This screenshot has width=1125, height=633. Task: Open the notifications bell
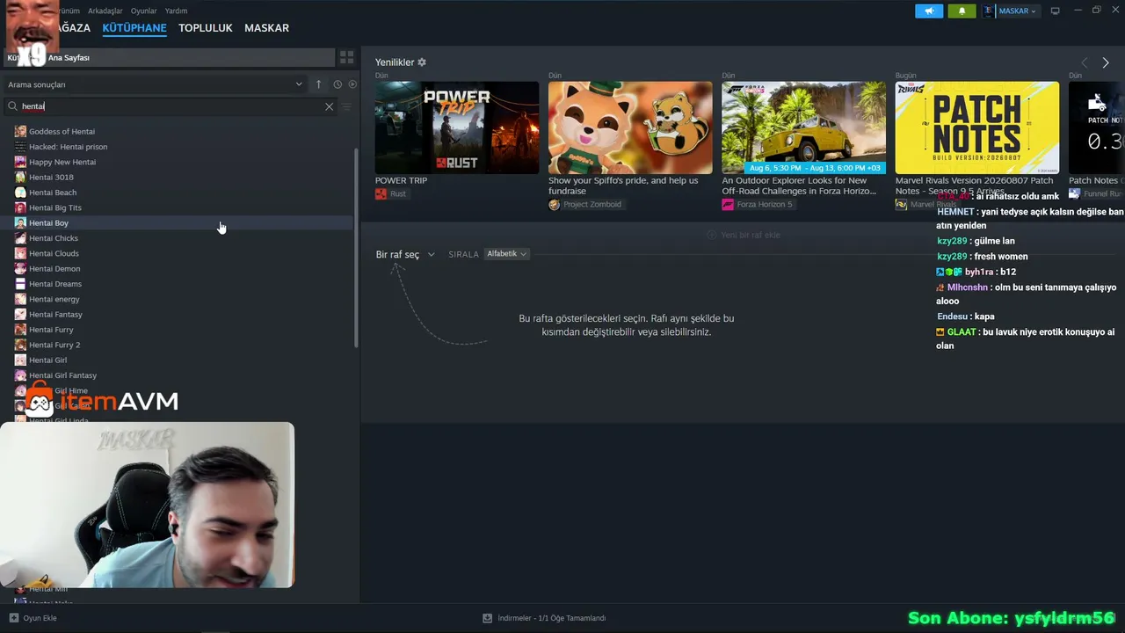click(x=962, y=11)
